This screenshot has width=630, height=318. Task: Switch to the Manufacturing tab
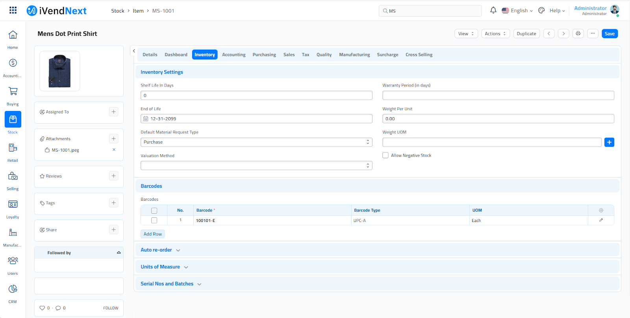354,55
